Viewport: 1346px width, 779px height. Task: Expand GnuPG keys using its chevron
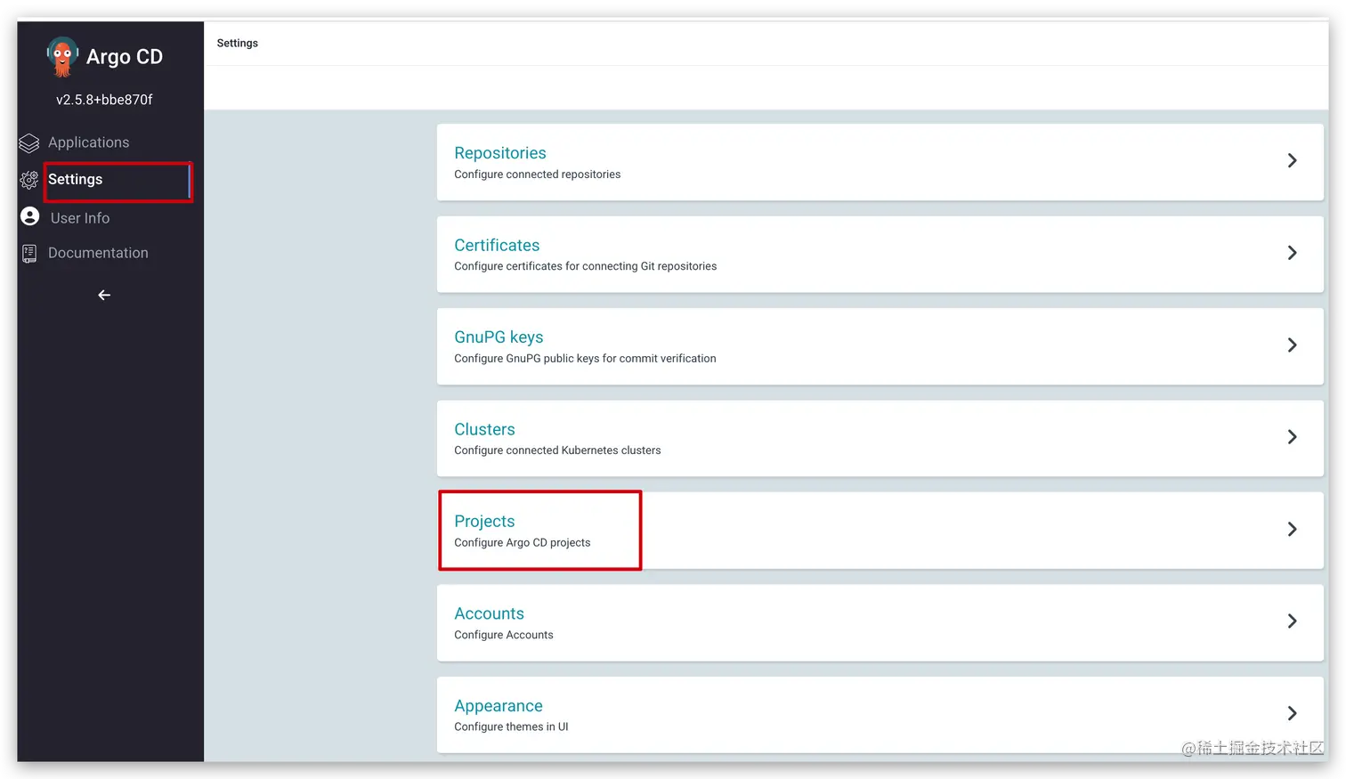coord(1292,345)
